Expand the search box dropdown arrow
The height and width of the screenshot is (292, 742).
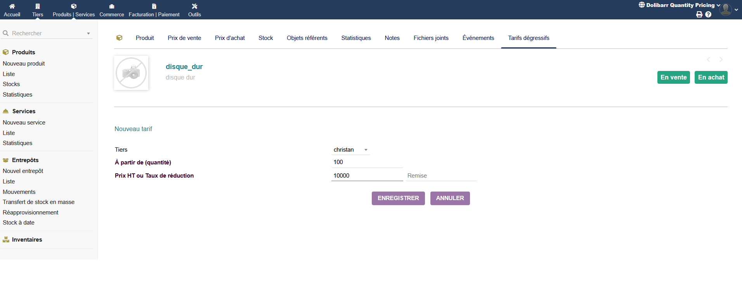tap(88, 34)
